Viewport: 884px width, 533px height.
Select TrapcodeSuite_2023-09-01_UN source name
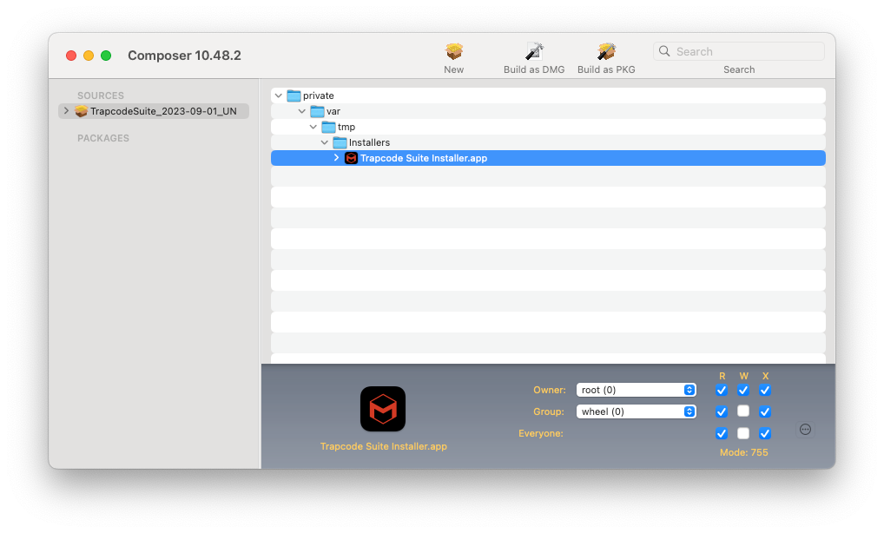163,111
